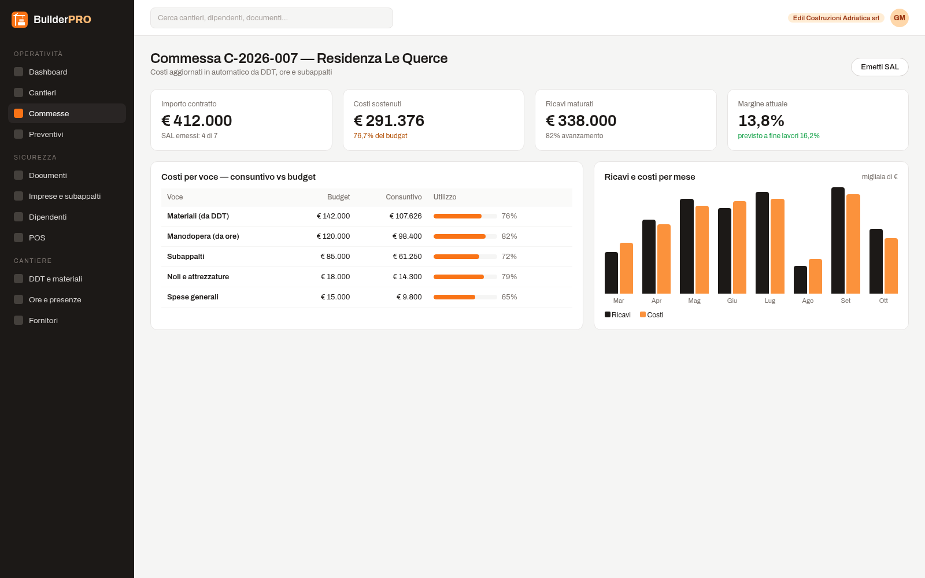Select the Subappalti table row
Screen dimensions: 925x578
point(367,257)
